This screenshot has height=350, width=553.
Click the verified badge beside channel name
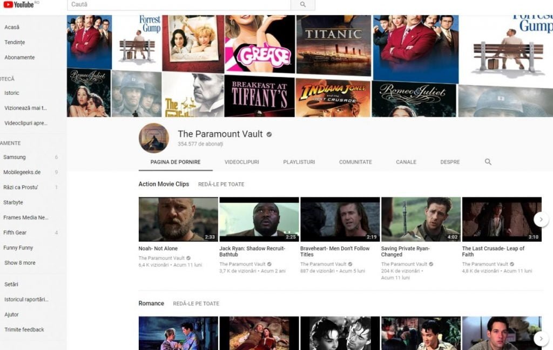click(269, 134)
